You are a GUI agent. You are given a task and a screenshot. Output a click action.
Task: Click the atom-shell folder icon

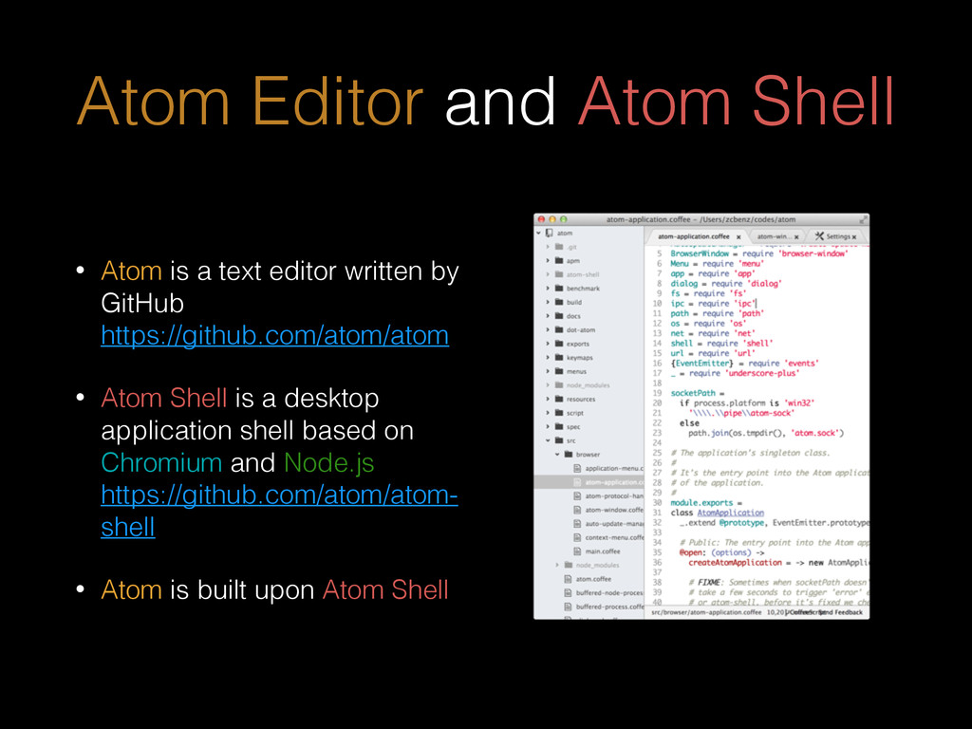coord(558,274)
